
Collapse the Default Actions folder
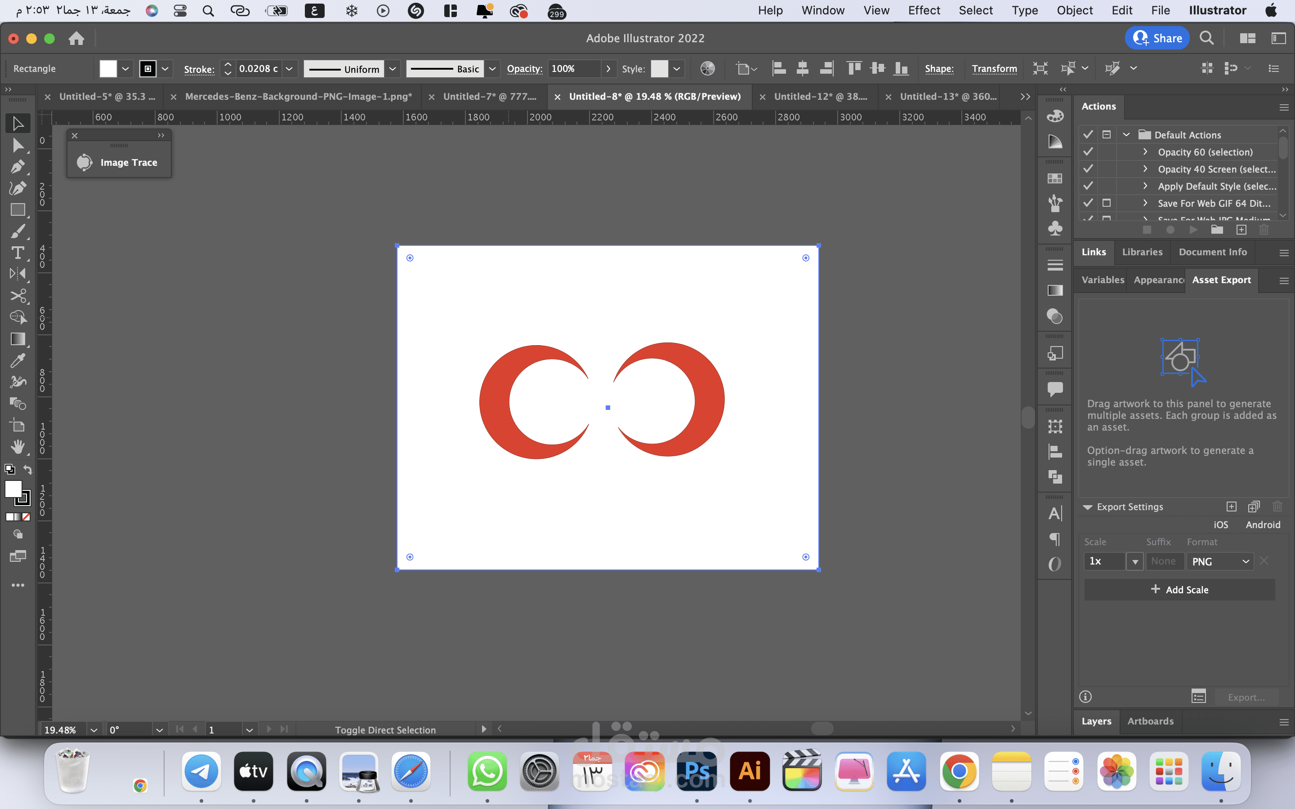click(x=1126, y=135)
